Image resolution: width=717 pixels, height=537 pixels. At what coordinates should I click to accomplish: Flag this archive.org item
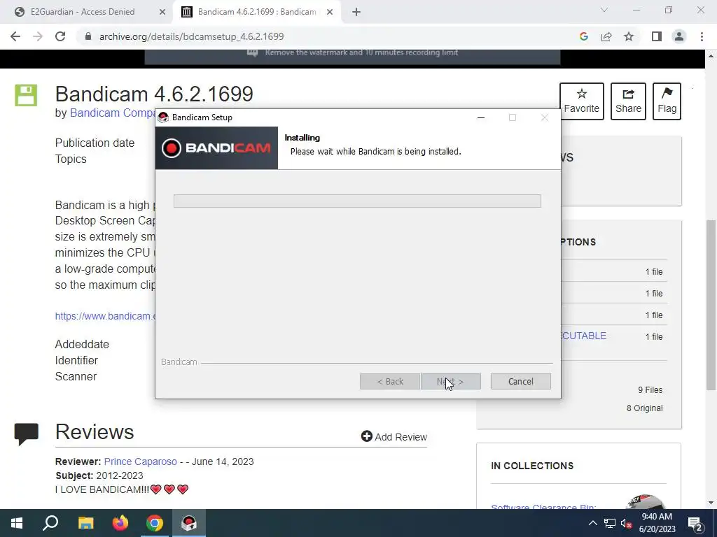(x=667, y=101)
